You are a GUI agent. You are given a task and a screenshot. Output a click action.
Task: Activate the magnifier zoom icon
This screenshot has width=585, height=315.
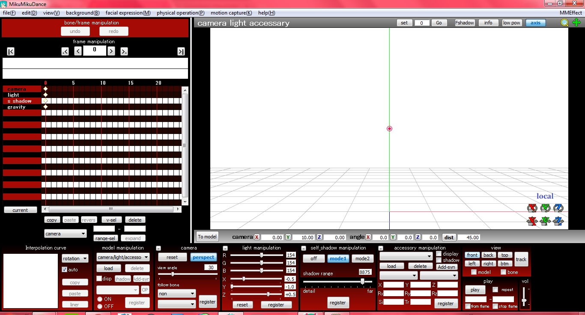tap(564, 23)
